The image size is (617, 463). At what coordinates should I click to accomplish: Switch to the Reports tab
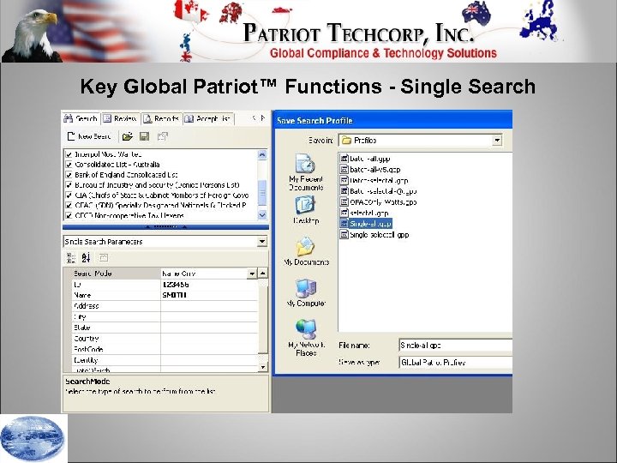tap(161, 118)
